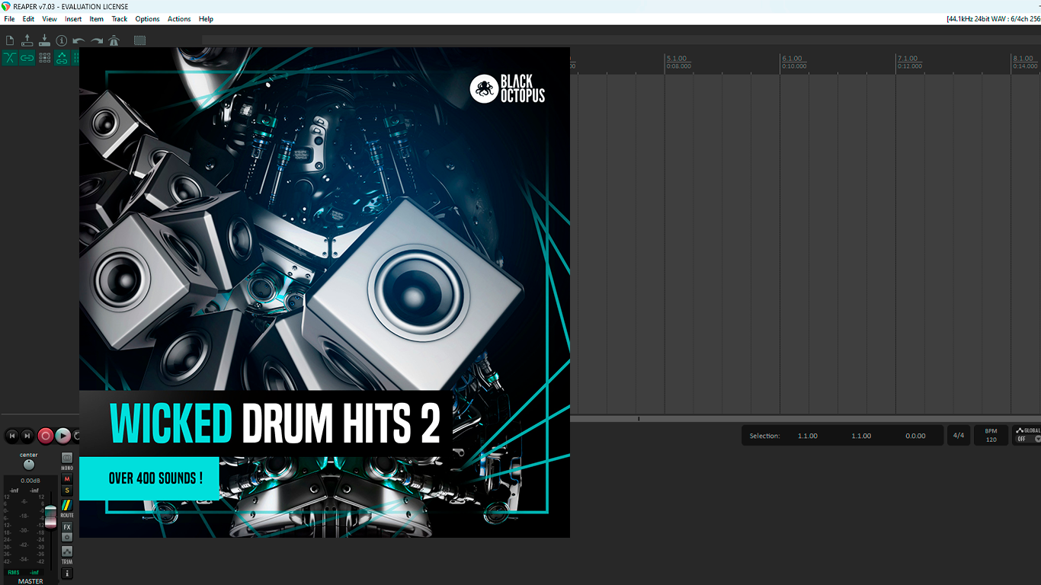
Task: Toggle envelope points move with items
Action: 62,58
